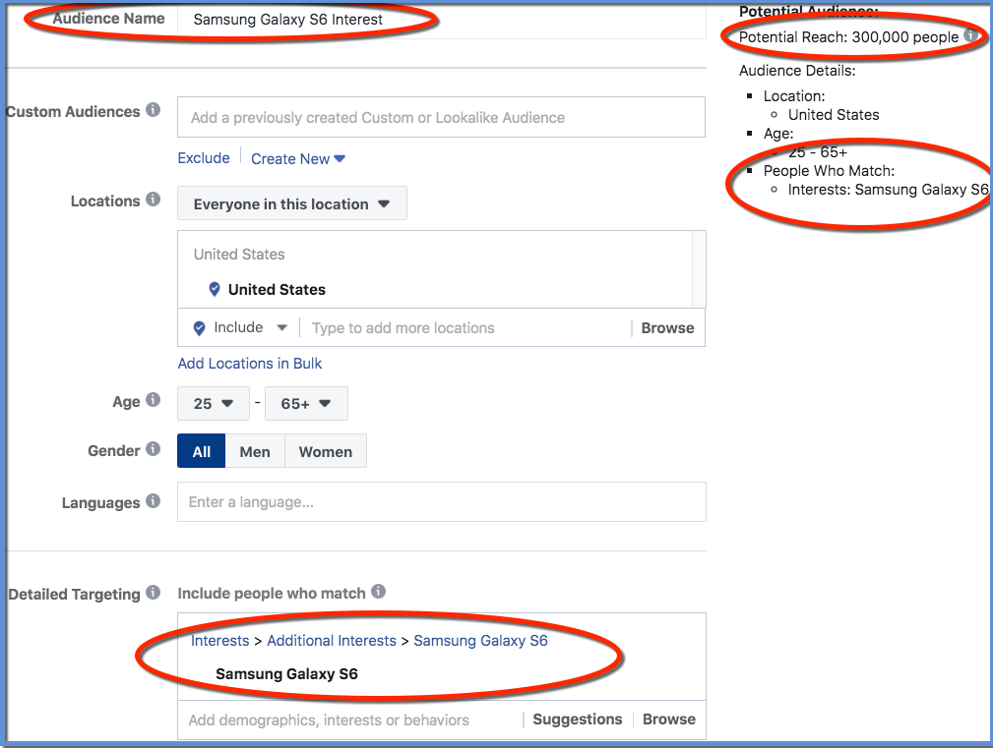
Task: Click the Add demographics, interests or behaviors field
Action: click(x=350, y=719)
